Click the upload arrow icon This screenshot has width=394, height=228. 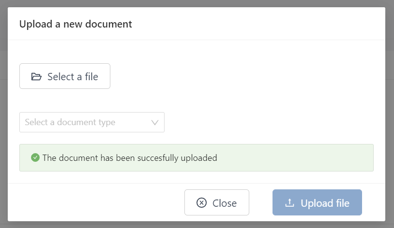tap(290, 203)
